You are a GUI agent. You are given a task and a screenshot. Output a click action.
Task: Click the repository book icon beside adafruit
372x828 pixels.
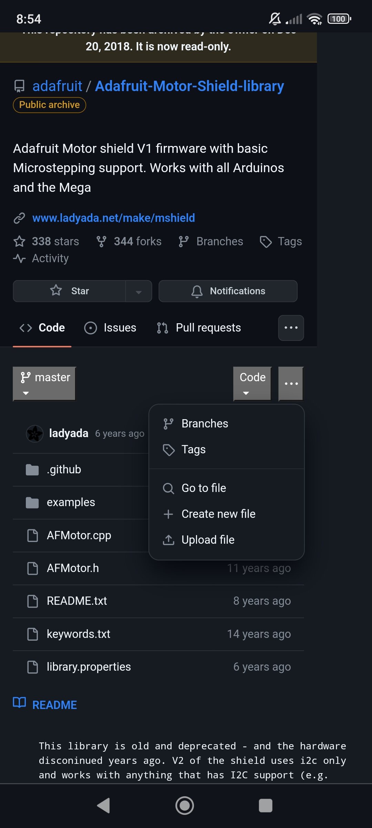tap(19, 86)
